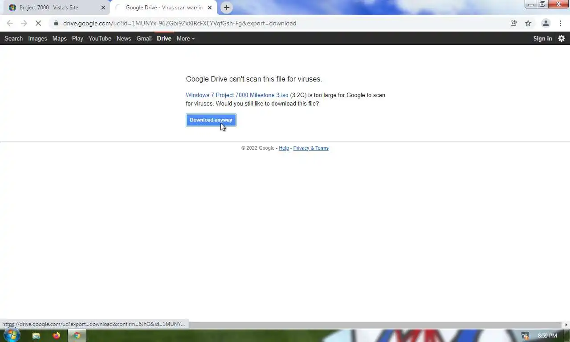Click Chrome taskbar button
The width and height of the screenshot is (570, 342).
click(x=77, y=335)
